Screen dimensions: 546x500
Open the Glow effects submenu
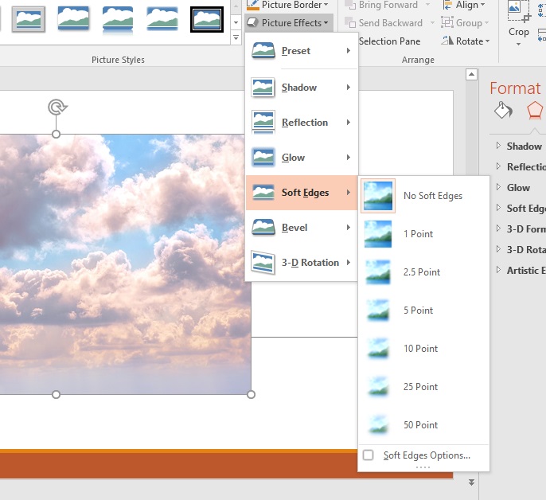[302, 158]
